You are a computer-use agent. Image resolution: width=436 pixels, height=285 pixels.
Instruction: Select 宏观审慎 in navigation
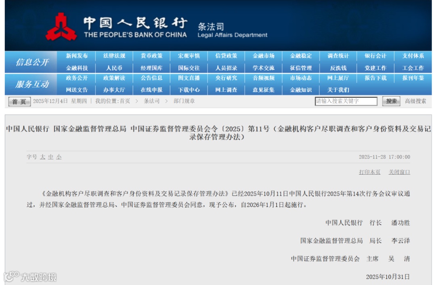(189, 56)
